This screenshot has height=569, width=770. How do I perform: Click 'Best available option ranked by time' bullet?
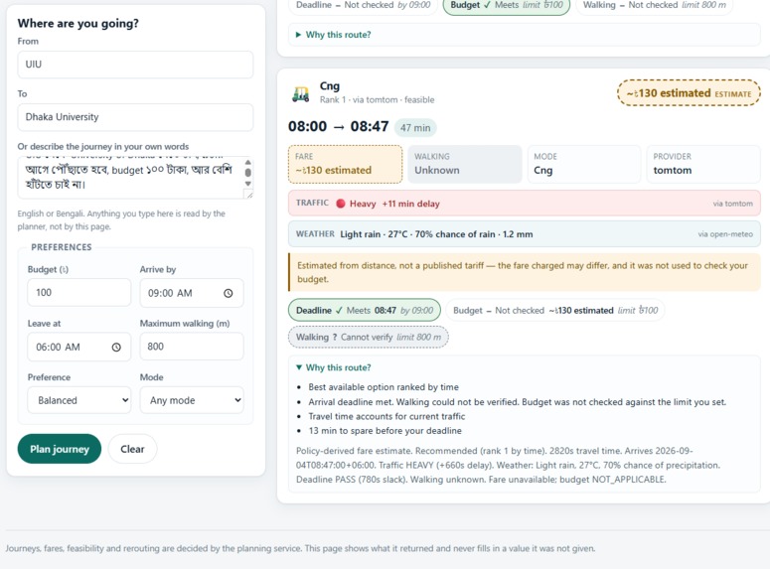[384, 387]
